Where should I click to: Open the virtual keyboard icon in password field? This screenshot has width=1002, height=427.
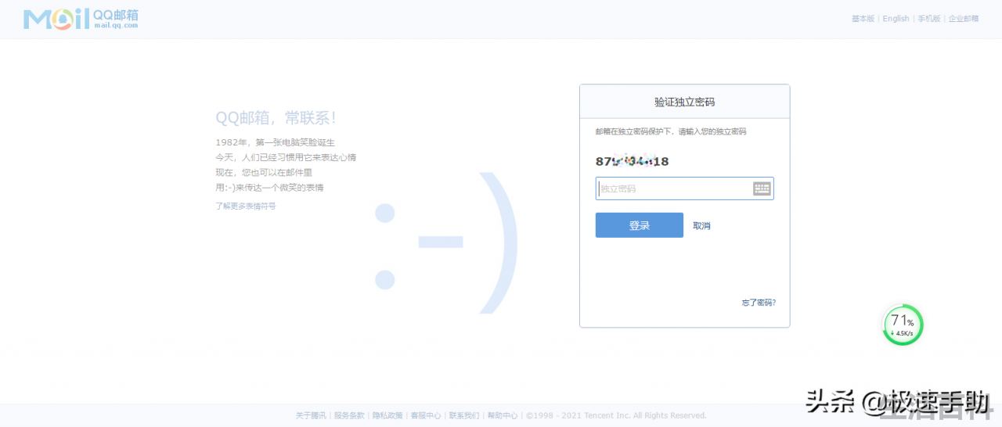[x=762, y=188]
